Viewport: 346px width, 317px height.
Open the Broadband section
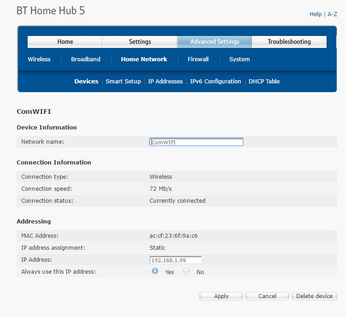point(85,59)
